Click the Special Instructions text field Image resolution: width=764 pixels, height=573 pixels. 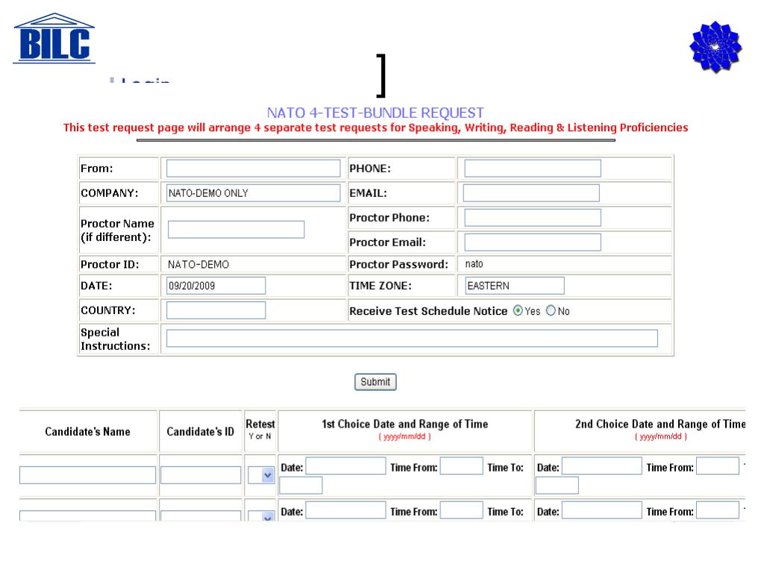click(412, 338)
